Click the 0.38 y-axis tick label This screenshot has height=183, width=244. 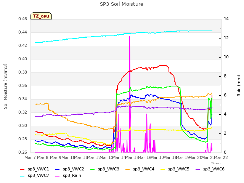point(23,72)
